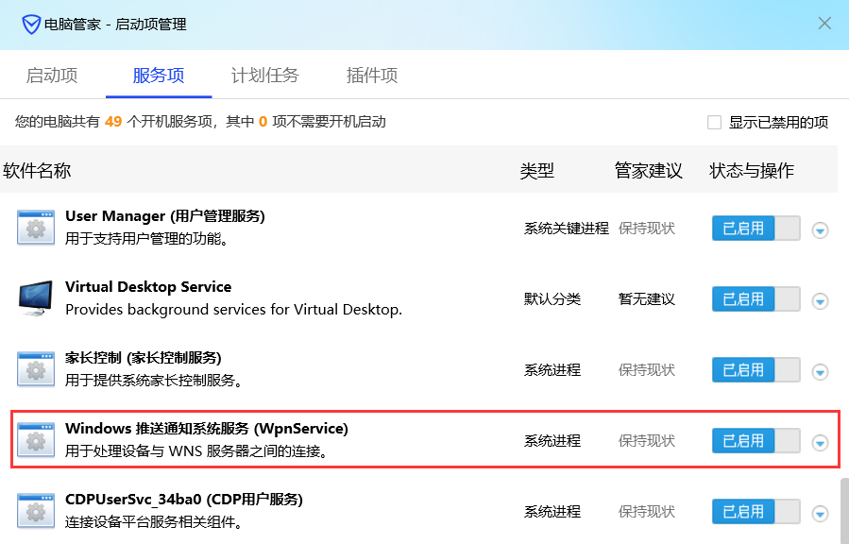
Task: Click description 连接设备平台服务相关组件。
Action: pyautogui.click(x=154, y=522)
